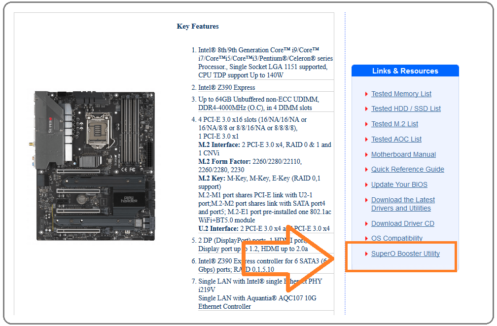This screenshot has height=326, width=497.
Task: Click red arrow bullet beside Download Driver CD
Action: [x=366, y=224]
